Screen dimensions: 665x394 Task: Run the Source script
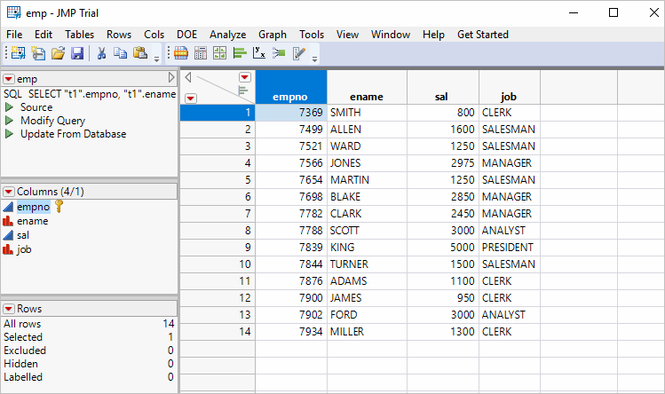tap(10, 107)
